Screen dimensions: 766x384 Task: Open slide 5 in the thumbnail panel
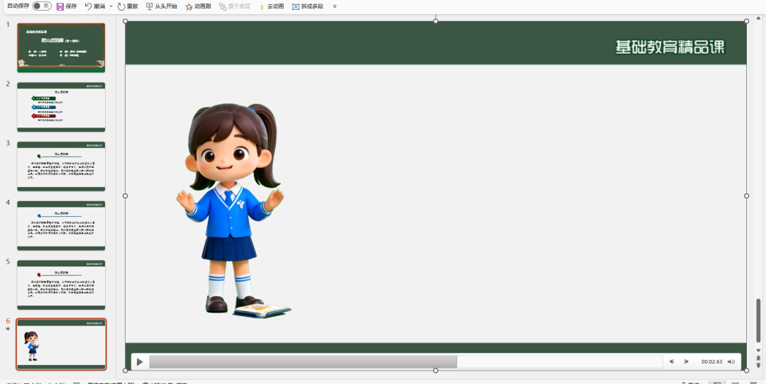pos(61,284)
